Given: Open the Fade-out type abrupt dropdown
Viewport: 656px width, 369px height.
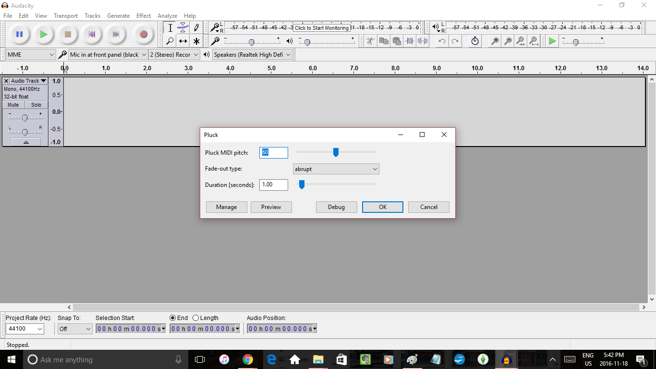Looking at the screenshot, I should (336, 169).
